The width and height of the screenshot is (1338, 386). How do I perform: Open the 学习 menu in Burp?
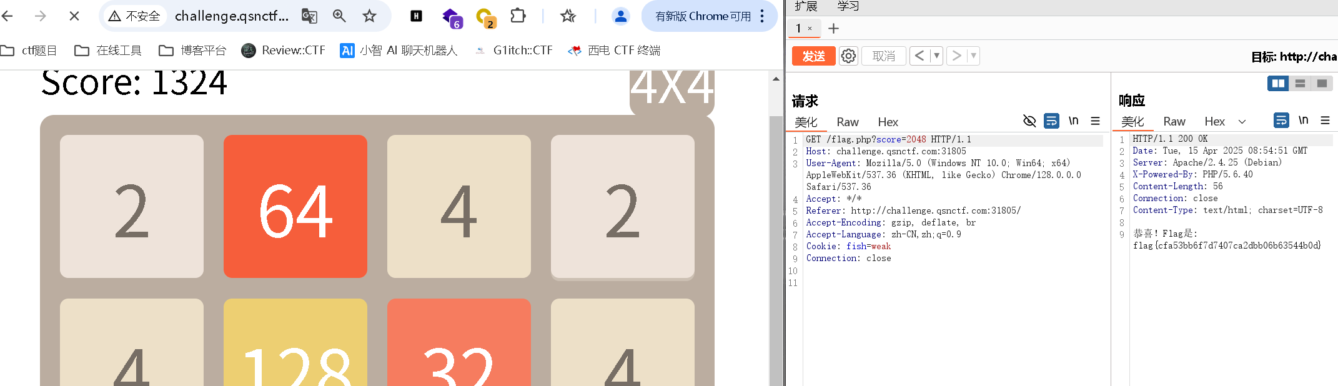click(848, 6)
